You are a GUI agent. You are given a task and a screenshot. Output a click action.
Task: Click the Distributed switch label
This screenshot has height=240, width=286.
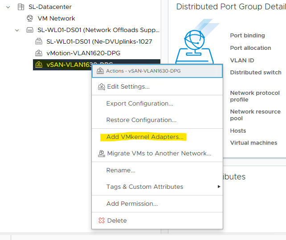pyautogui.click(x=256, y=73)
